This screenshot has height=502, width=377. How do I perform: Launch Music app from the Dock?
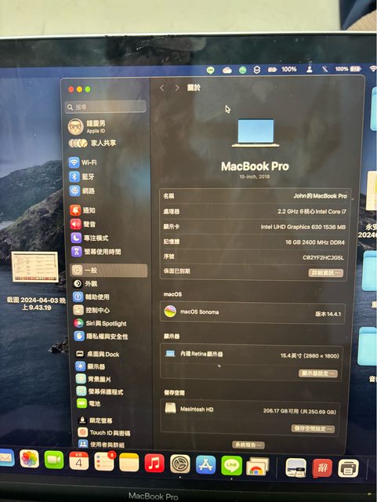(154, 463)
